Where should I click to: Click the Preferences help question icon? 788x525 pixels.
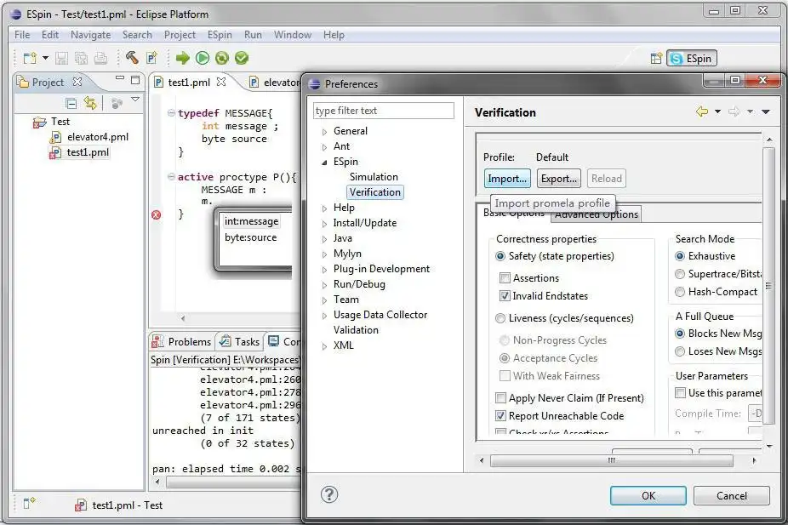[329, 495]
